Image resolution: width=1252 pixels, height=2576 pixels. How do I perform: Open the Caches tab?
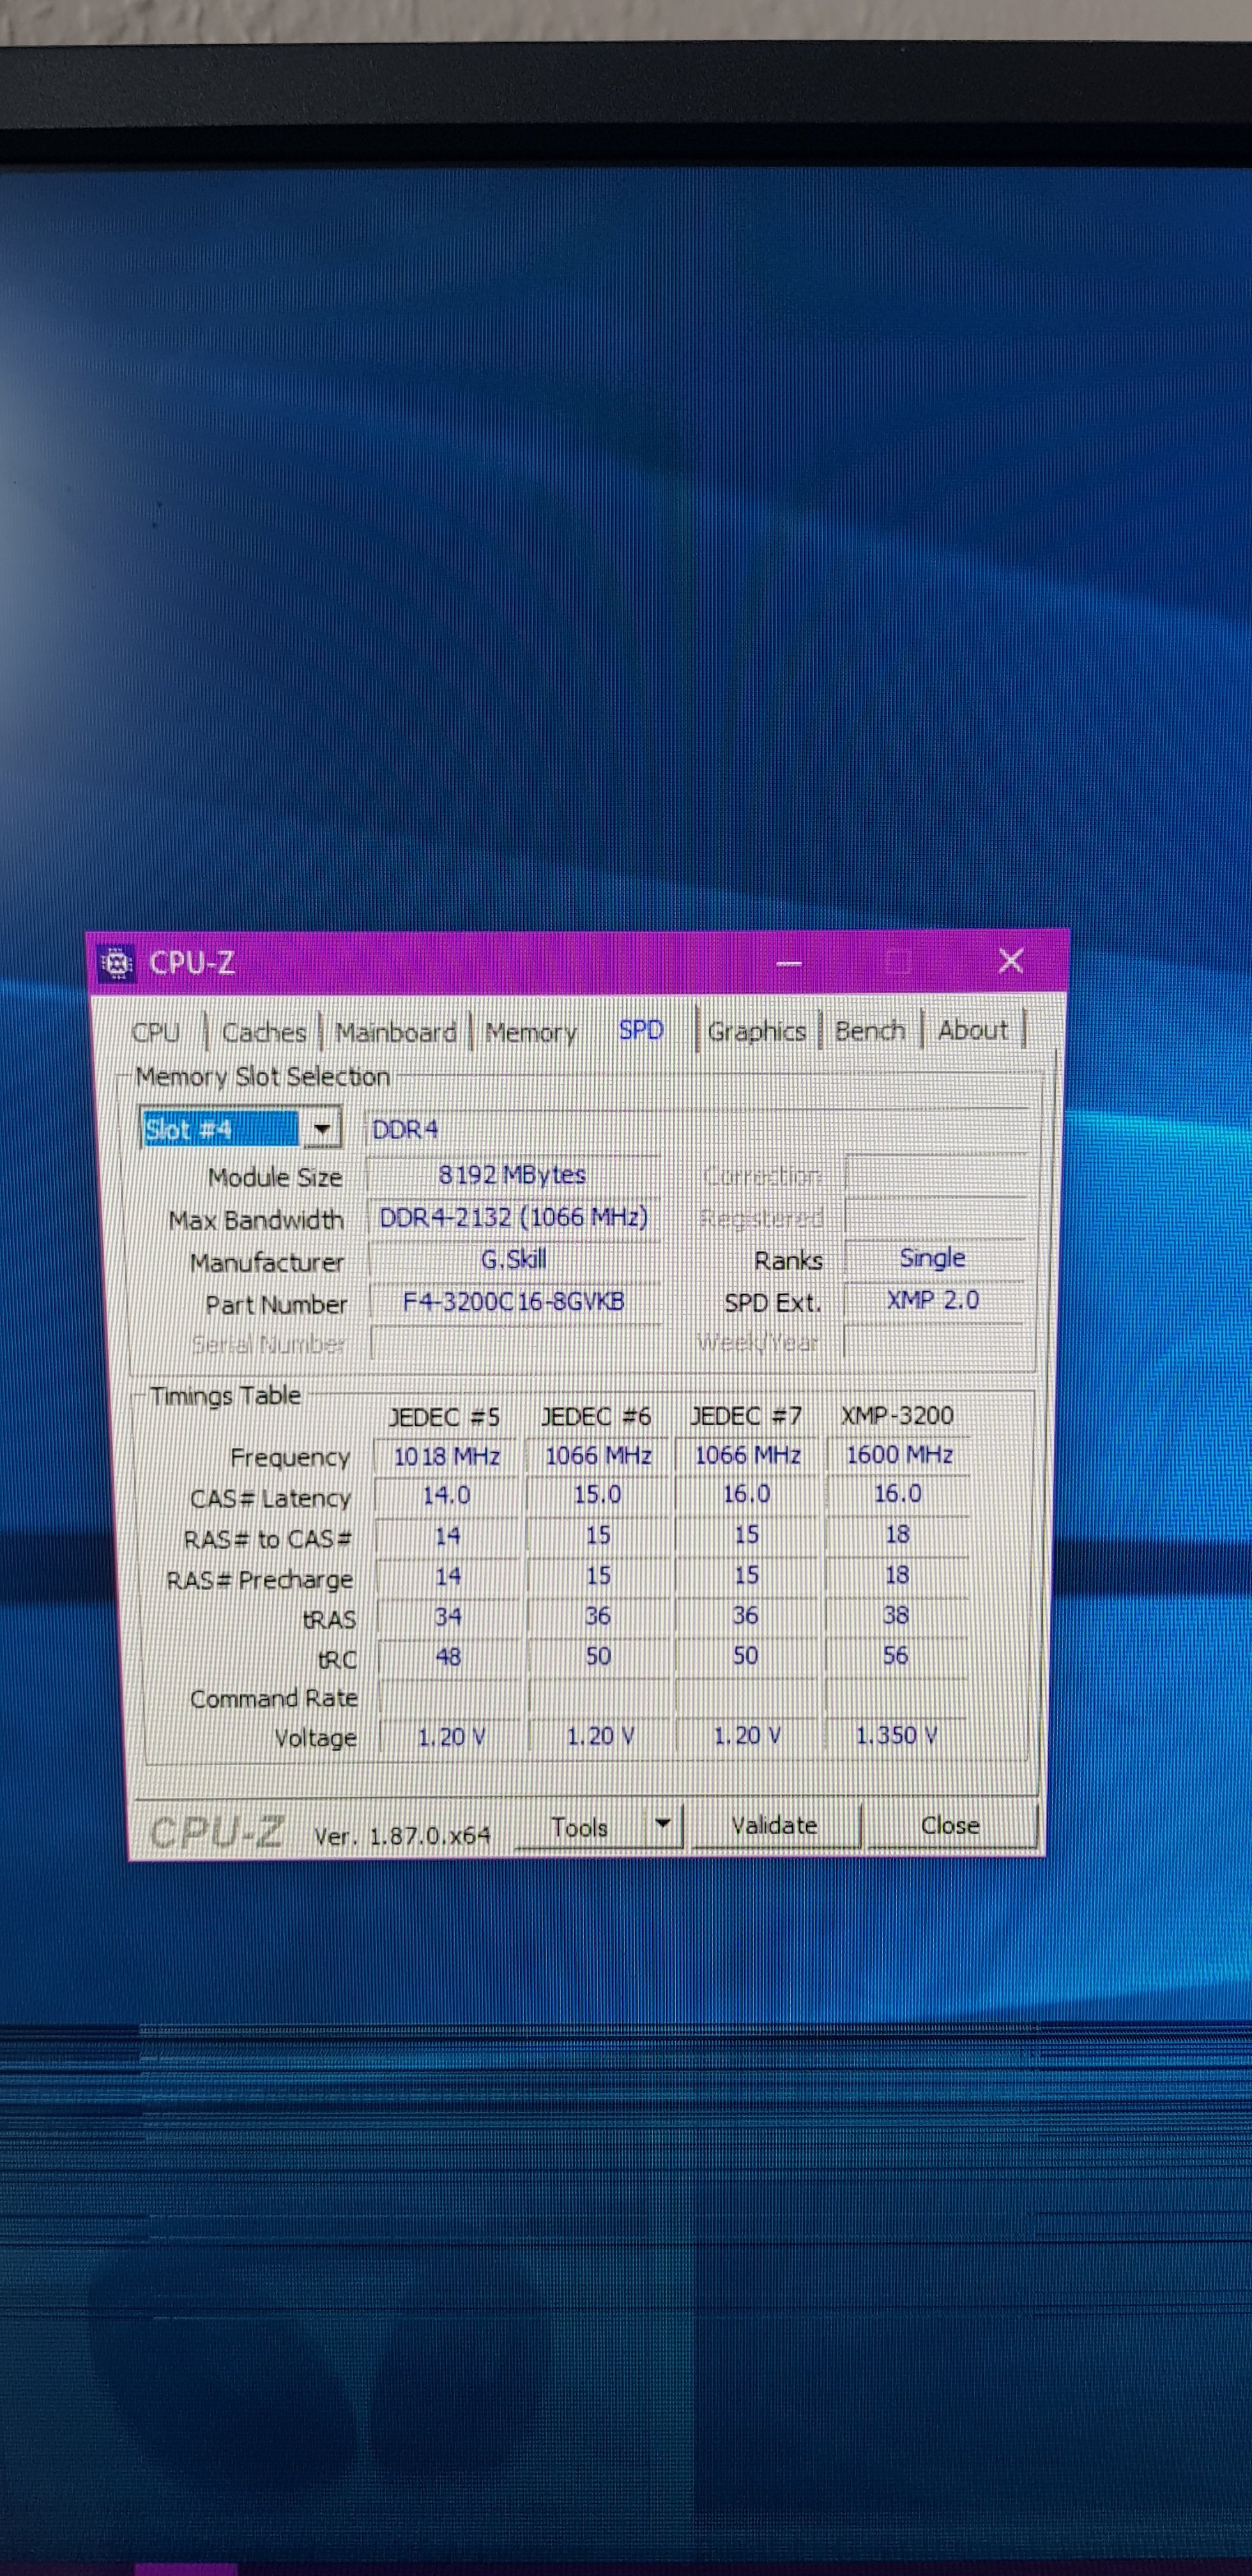coord(264,1032)
